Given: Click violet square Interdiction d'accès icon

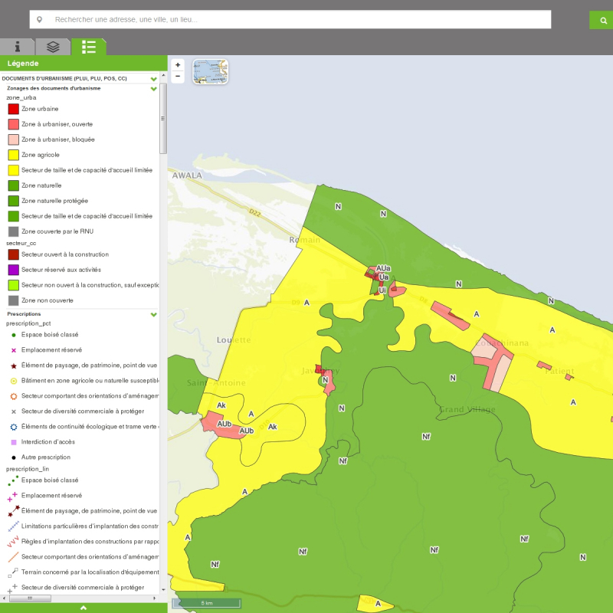Looking at the screenshot, I should (x=14, y=442).
